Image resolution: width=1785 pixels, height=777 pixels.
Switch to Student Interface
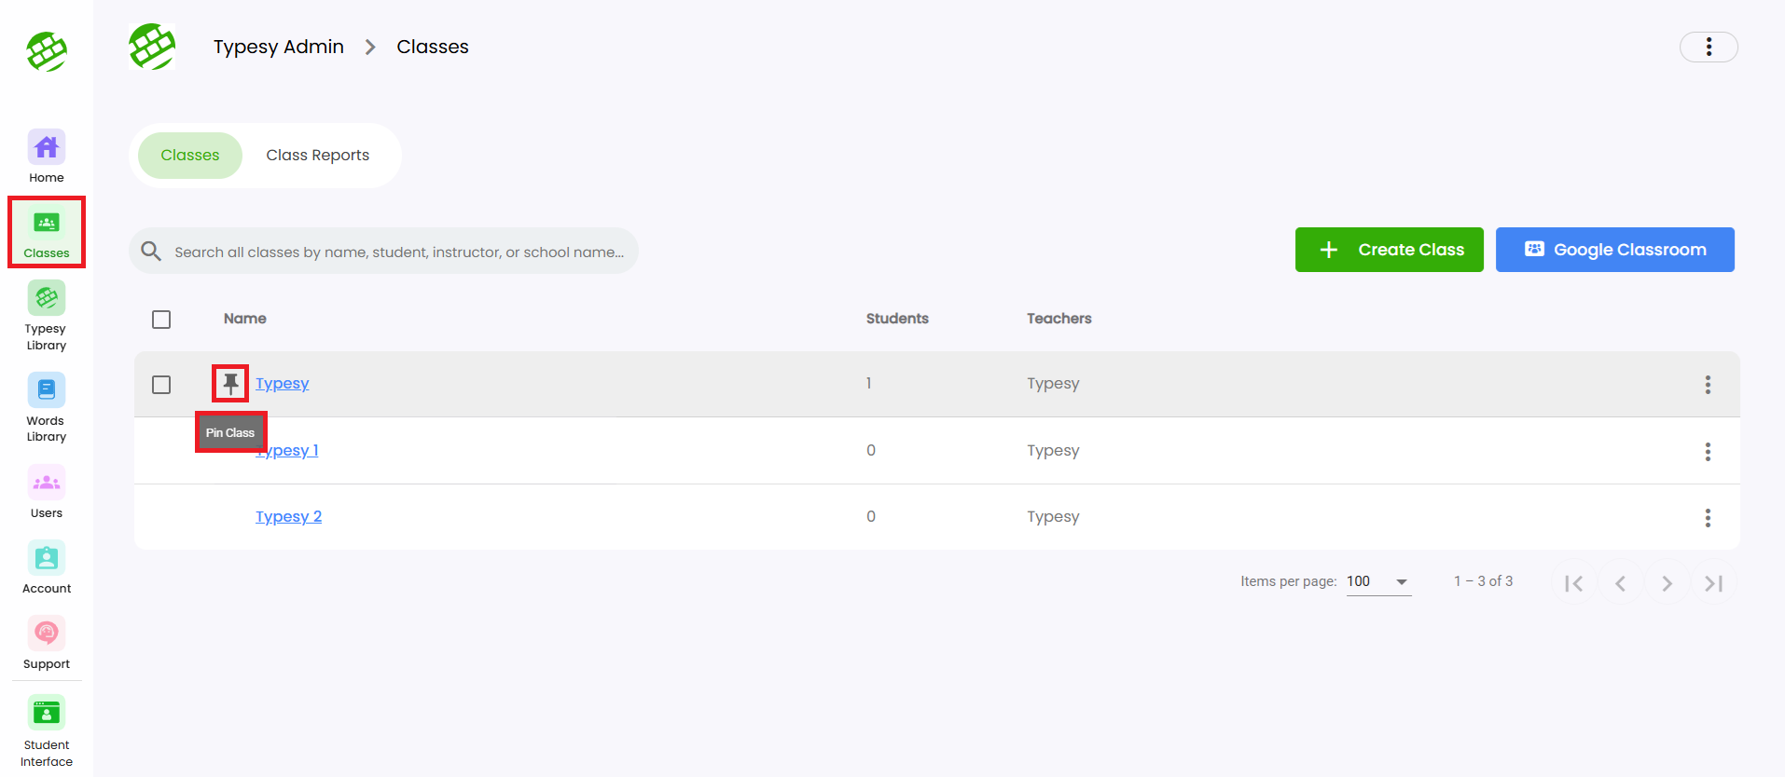(x=47, y=730)
